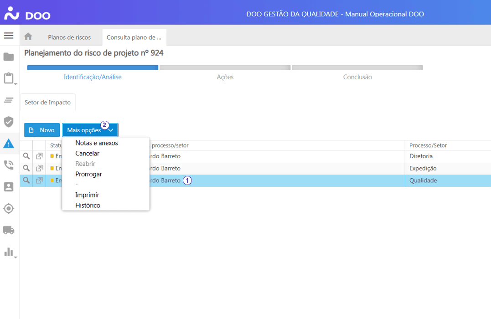Expand the bar chart reports menu
491x319 pixels.
[x=9, y=252]
